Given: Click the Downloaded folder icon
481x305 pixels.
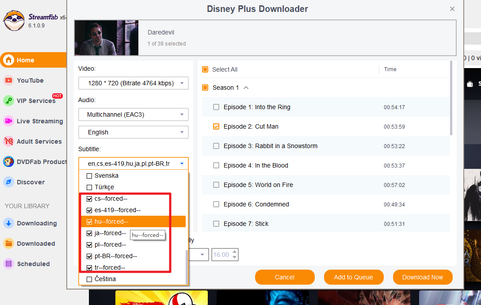Looking at the screenshot, I should pyautogui.click(x=8, y=243).
